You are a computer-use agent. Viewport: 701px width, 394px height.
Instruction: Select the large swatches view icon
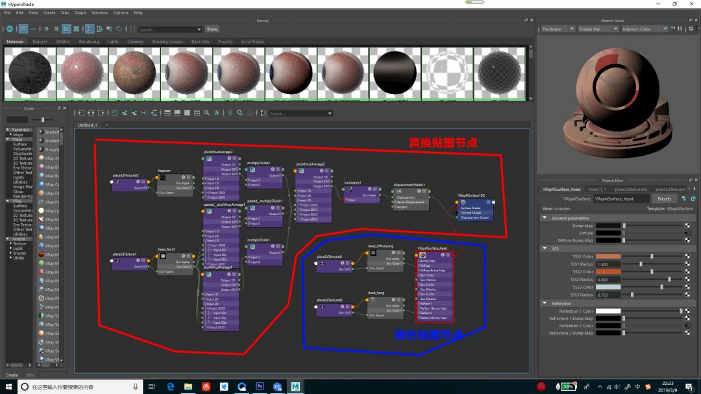pyautogui.click(x=77, y=29)
